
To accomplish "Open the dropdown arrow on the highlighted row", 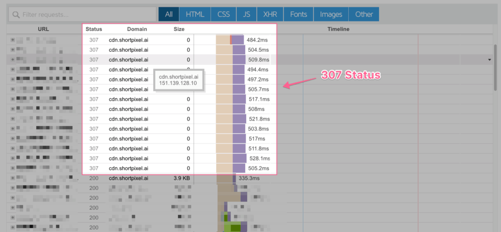I will [489, 60].
